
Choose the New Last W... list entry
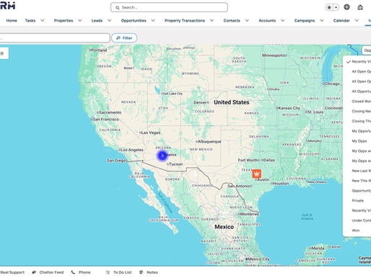(x=357, y=171)
